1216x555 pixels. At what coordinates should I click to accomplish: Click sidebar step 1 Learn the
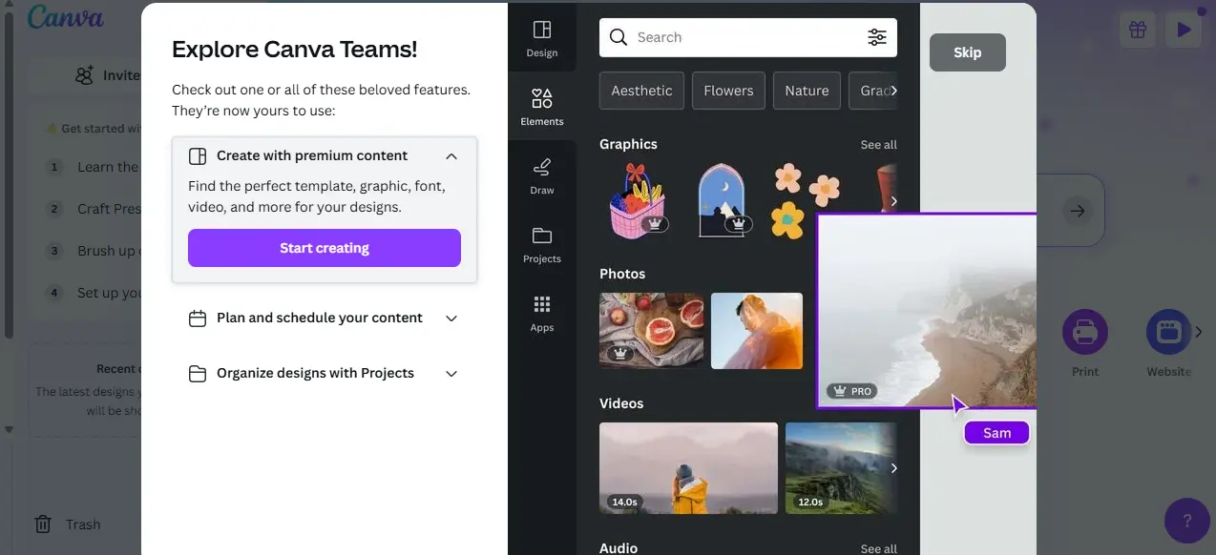(x=95, y=167)
